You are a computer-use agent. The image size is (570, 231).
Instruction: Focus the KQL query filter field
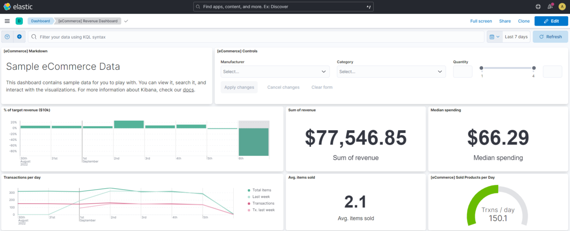[256, 37]
